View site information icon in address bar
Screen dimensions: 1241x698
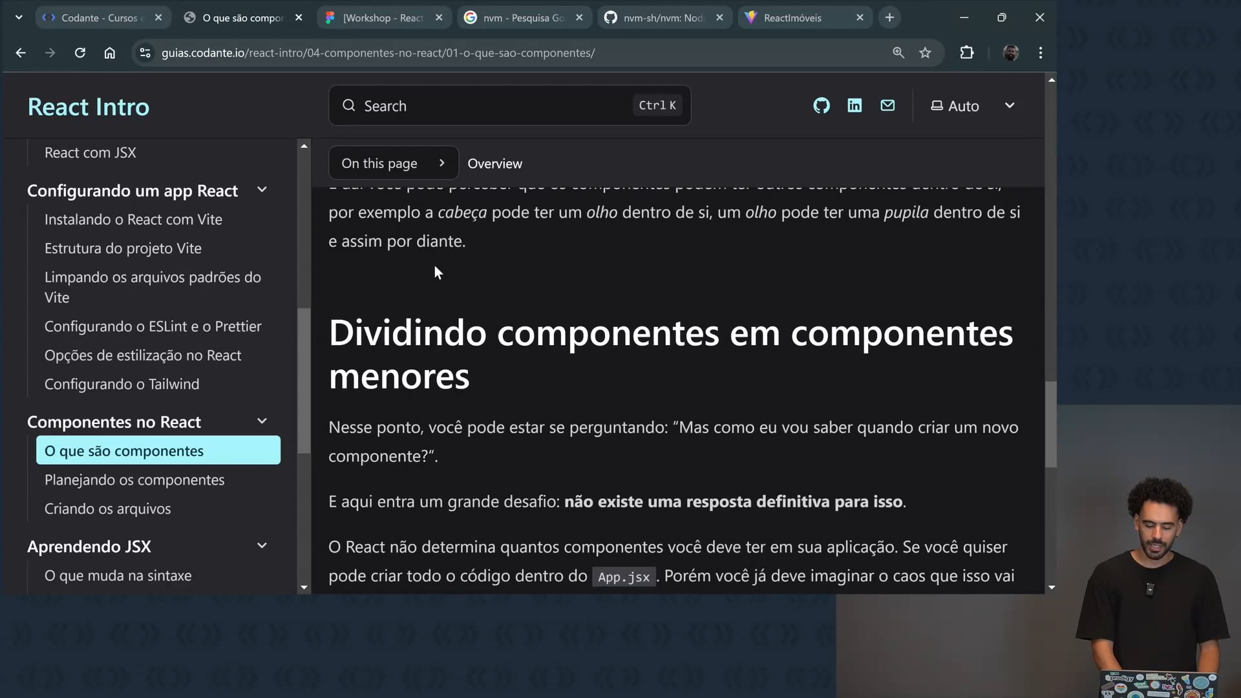pos(145,53)
